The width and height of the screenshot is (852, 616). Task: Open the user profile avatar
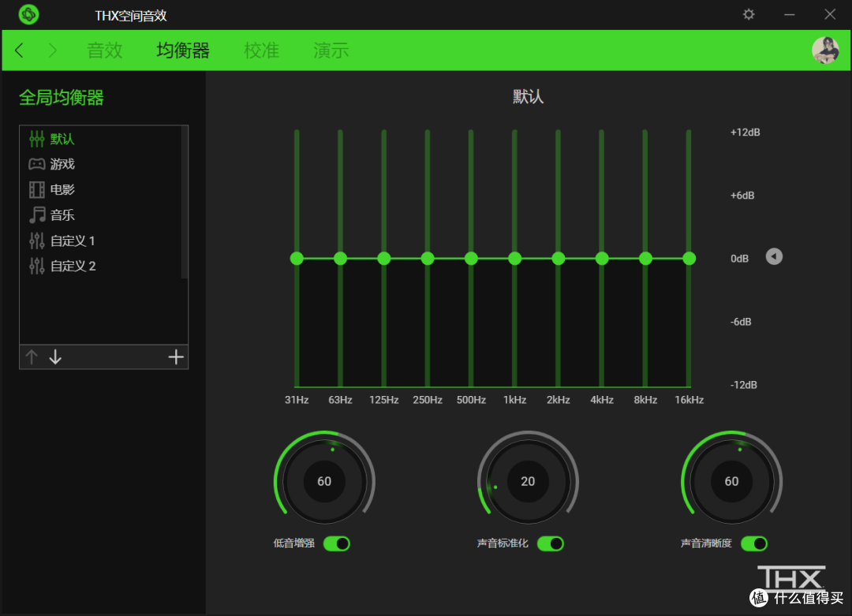point(825,50)
